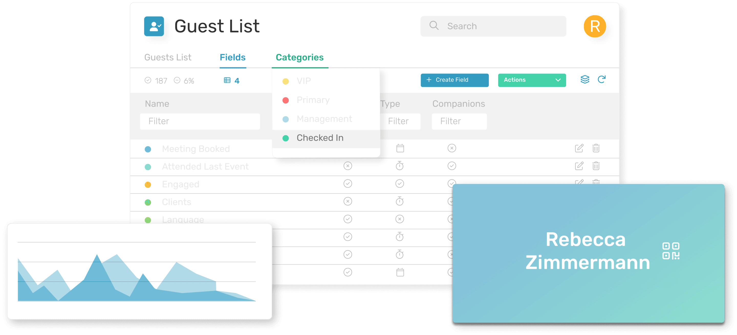Screen dimensions: 737x335
Task: Toggle Companions checkmark for Attended Last Event
Action: (x=452, y=166)
